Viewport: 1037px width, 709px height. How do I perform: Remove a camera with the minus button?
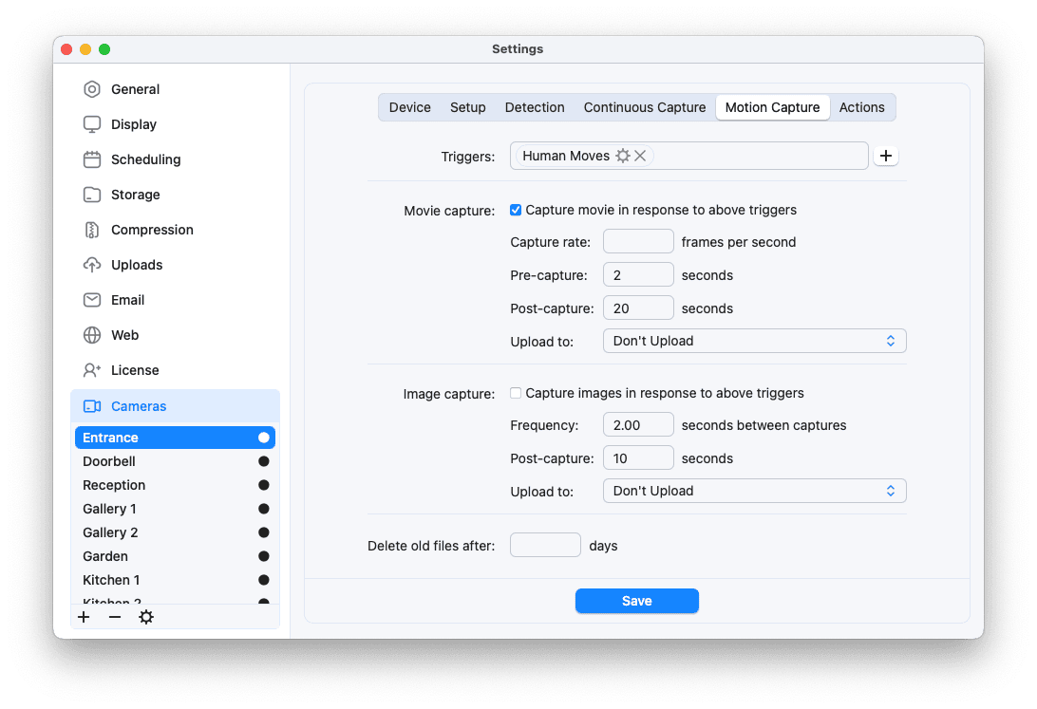click(x=115, y=616)
